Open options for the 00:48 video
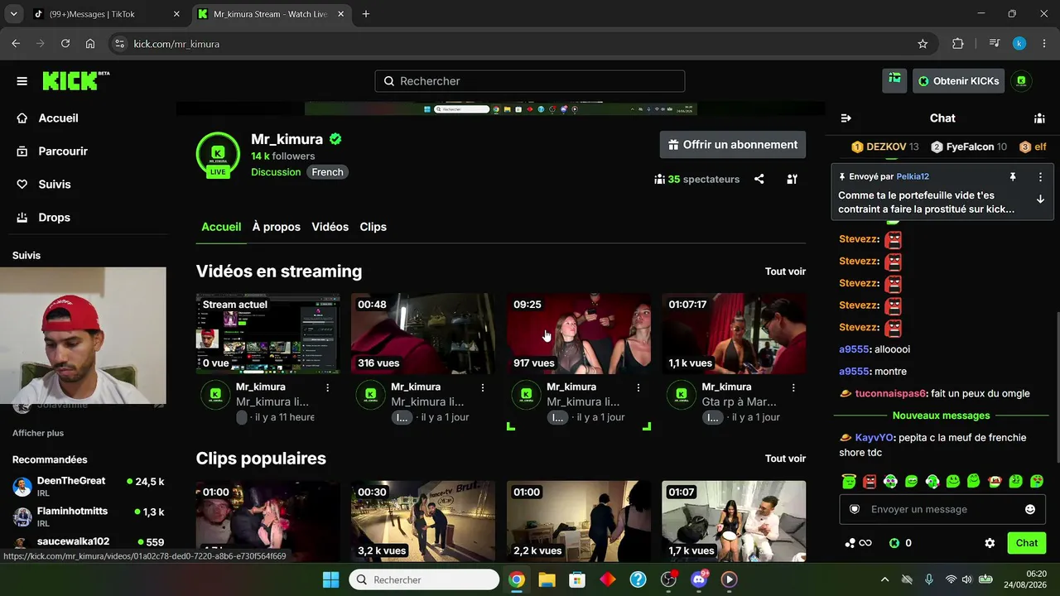1060x596 pixels. pos(483,387)
